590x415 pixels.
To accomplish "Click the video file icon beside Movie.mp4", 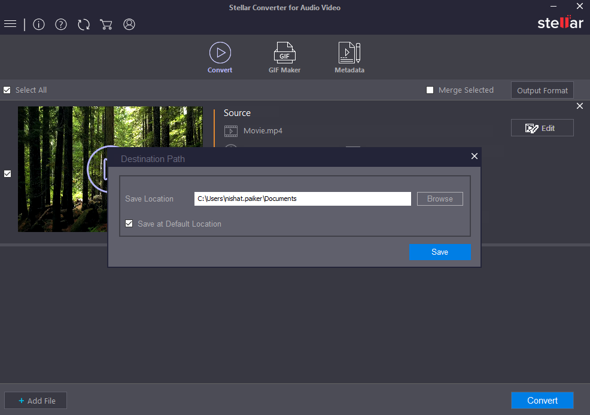I will (x=230, y=131).
